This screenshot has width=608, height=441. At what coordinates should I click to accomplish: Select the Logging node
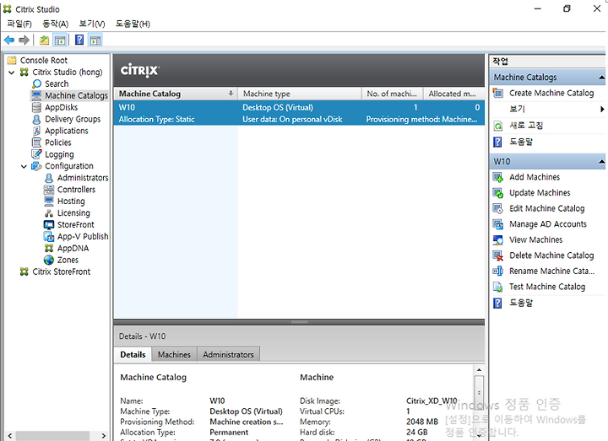59,154
